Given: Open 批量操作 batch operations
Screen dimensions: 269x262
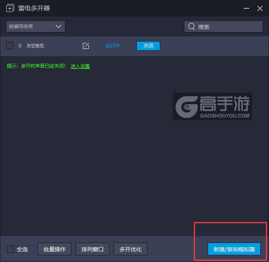Looking at the screenshot, I should pos(55,249).
